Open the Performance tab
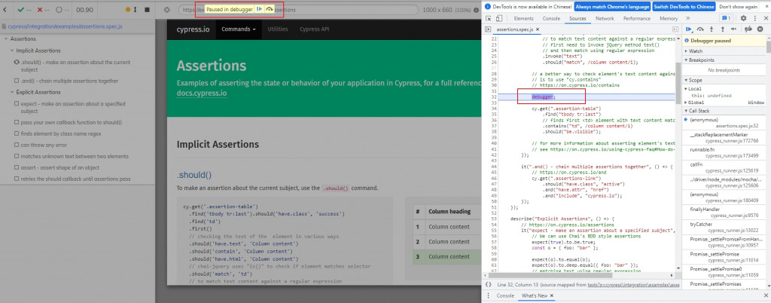This screenshot has height=303, width=771. click(637, 19)
